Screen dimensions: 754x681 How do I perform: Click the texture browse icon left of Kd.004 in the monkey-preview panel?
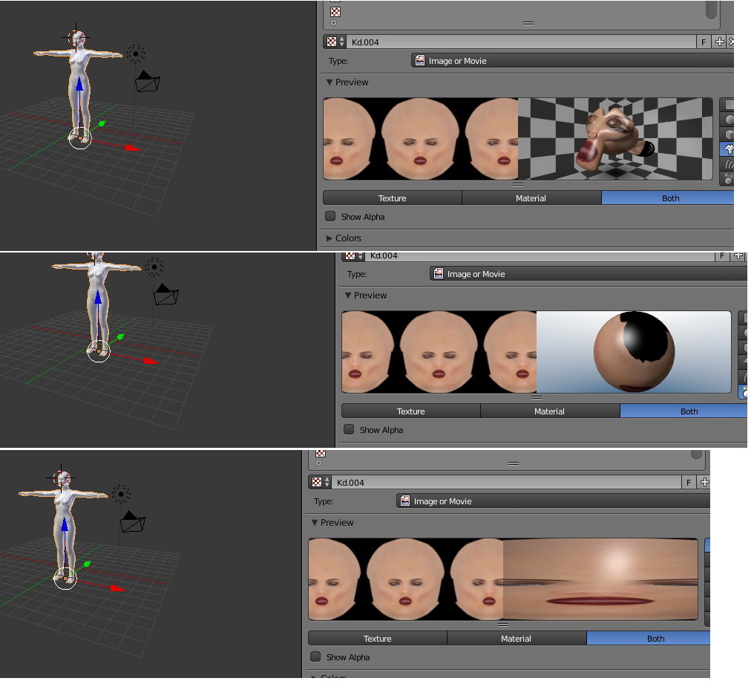coord(333,42)
